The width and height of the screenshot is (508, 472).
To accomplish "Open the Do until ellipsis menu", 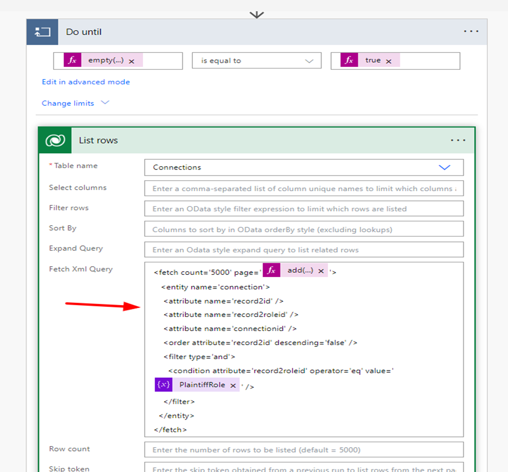I will coord(471,32).
